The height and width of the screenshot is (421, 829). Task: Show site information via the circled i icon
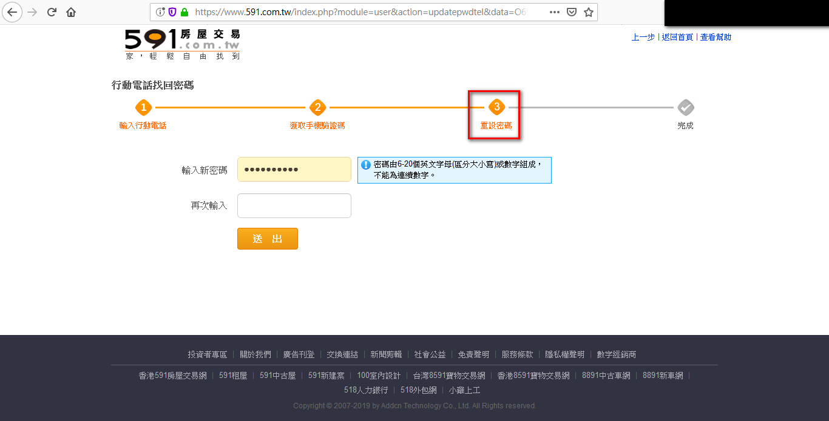pyautogui.click(x=160, y=12)
